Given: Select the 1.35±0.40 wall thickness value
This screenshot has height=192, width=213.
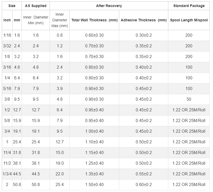Looking at the screenshot, I should coord(95,174).
